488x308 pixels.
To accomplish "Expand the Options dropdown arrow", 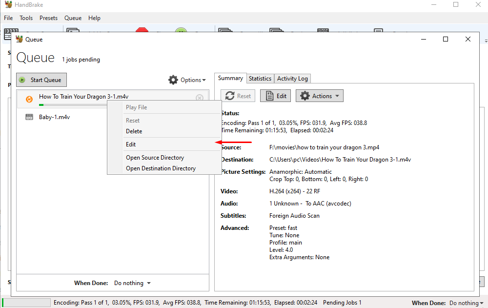I will click(203, 81).
